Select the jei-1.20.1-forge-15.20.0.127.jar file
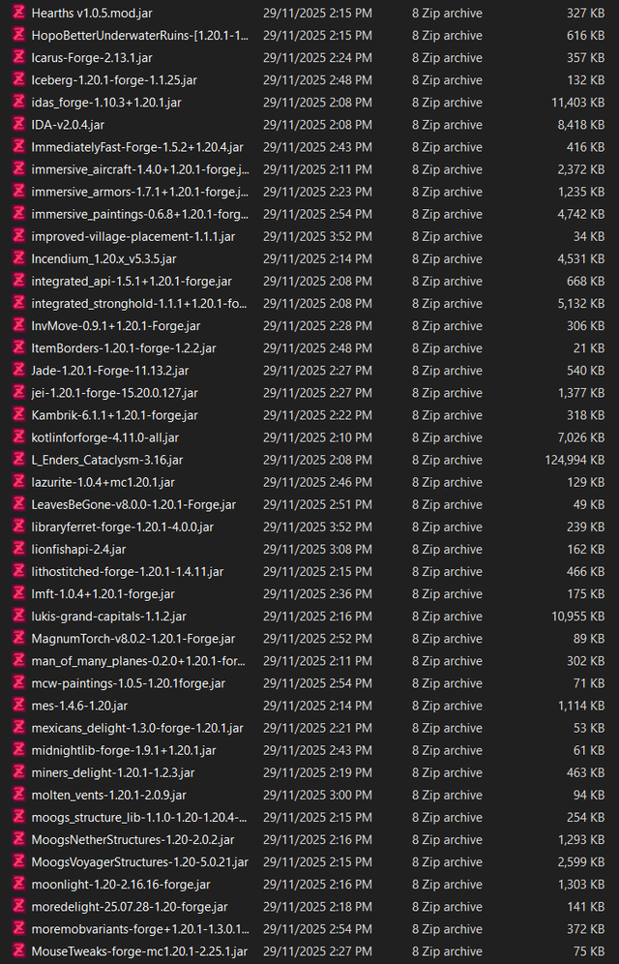Viewport: 619px width, 964px height. (114, 393)
